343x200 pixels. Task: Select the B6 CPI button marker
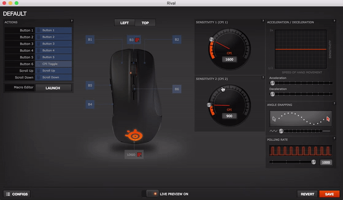pyautogui.click(x=177, y=89)
